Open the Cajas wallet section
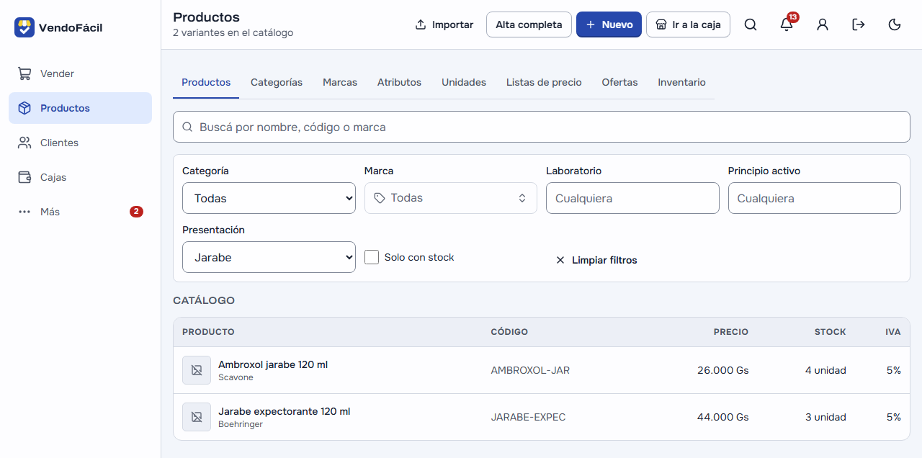 pyautogui.click(x=80, y=177)
